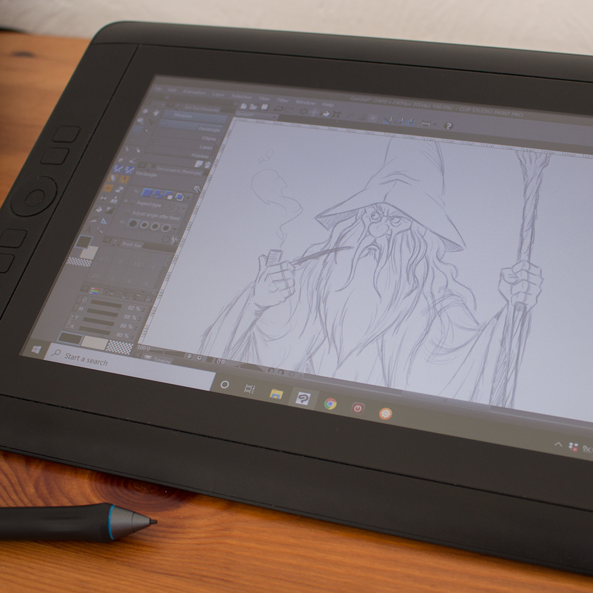Click the Fill bucket icon in command bar
The height and width of the screenshot is (593, 593).
[x=325, y=114]
